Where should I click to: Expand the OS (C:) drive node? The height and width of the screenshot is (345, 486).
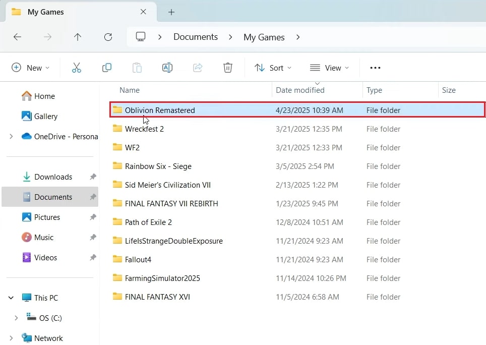tap(16, 318)
